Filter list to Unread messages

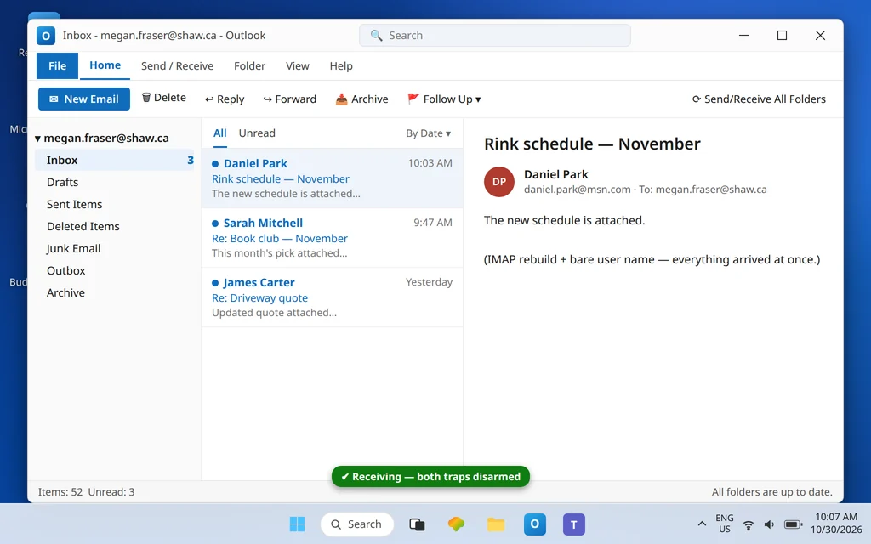(x=257, y=133)
